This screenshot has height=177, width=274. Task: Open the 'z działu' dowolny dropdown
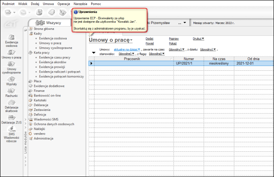(x=208, y=50)
